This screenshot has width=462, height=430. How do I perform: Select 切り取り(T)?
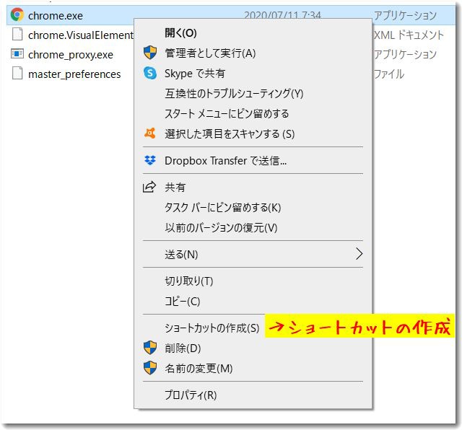pos(189,281)
